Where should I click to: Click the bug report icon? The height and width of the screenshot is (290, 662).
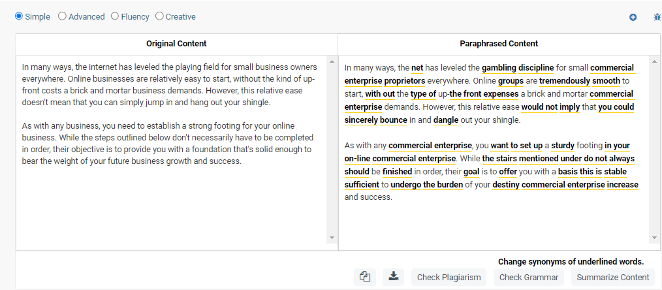click(x=657, y=17)
